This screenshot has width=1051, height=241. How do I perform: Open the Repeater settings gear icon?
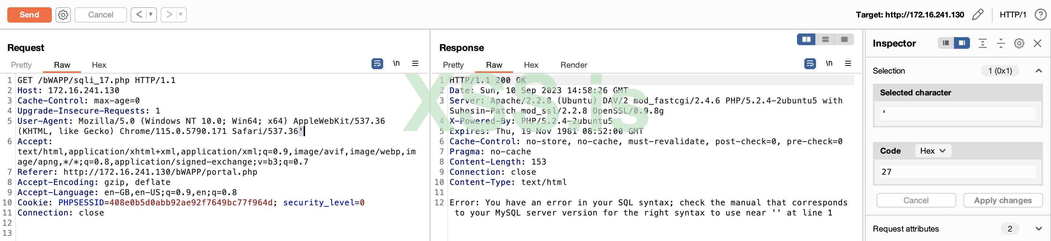63,15
